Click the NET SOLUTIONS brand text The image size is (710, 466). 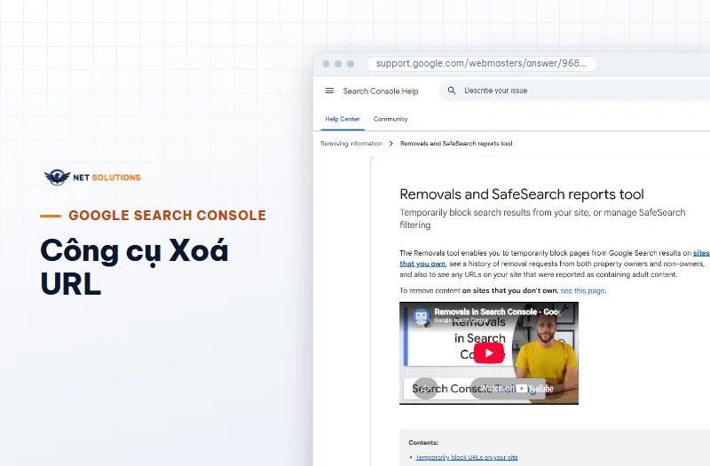tap(106, 178)
